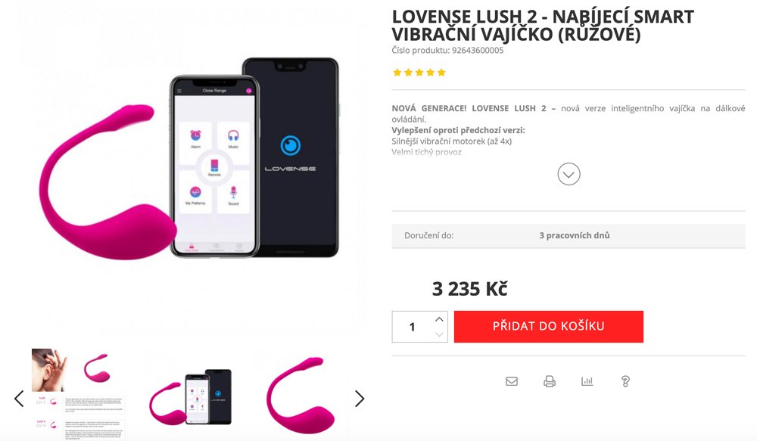Click PŘIDAT DO KOŠÍKU button
The width and height of the screenshot is (757, 441).
(x=548, y=327)
